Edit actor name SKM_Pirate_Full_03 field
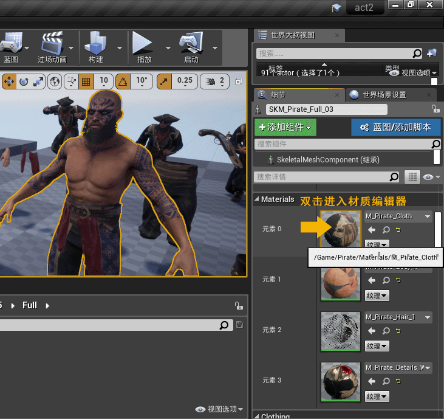444x419 pixels. coord(327,109)
